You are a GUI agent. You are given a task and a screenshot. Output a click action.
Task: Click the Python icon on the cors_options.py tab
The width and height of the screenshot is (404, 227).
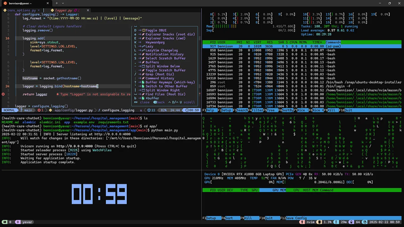(x=5, y=10)
